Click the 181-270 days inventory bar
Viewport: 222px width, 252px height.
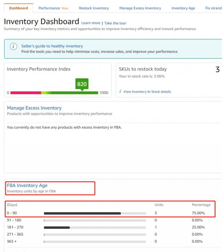tap(57, 227)
